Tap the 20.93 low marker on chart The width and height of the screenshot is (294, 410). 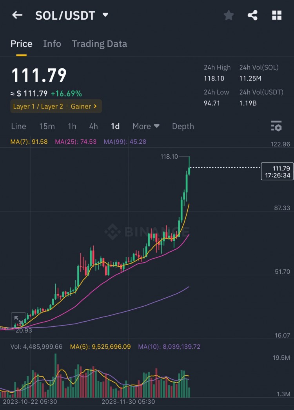pos(24,330)
